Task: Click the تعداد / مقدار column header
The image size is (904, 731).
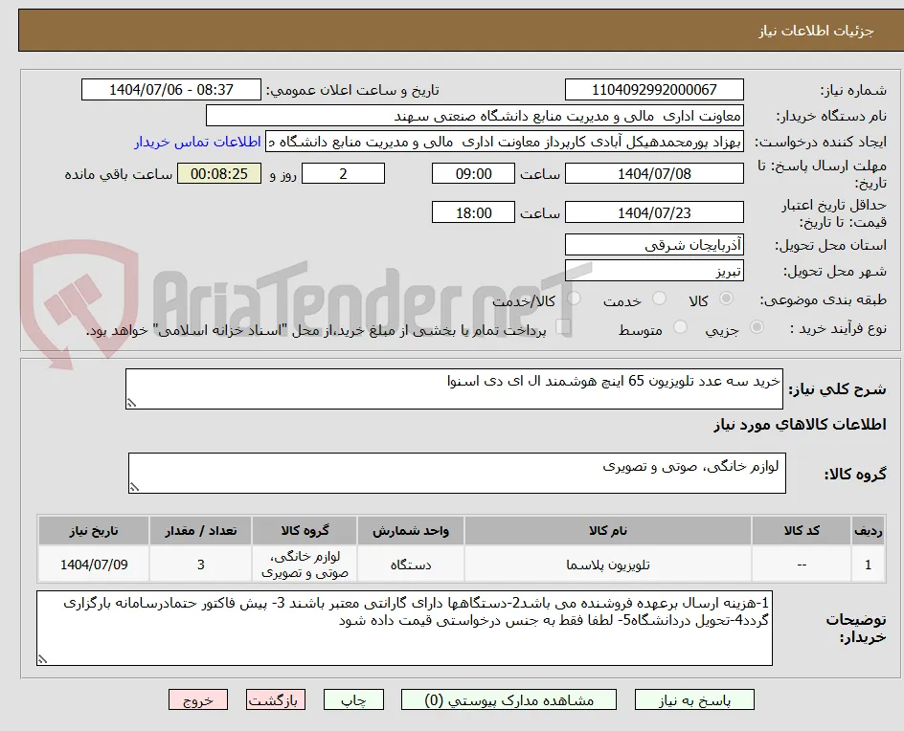Action: click(201, 530)
